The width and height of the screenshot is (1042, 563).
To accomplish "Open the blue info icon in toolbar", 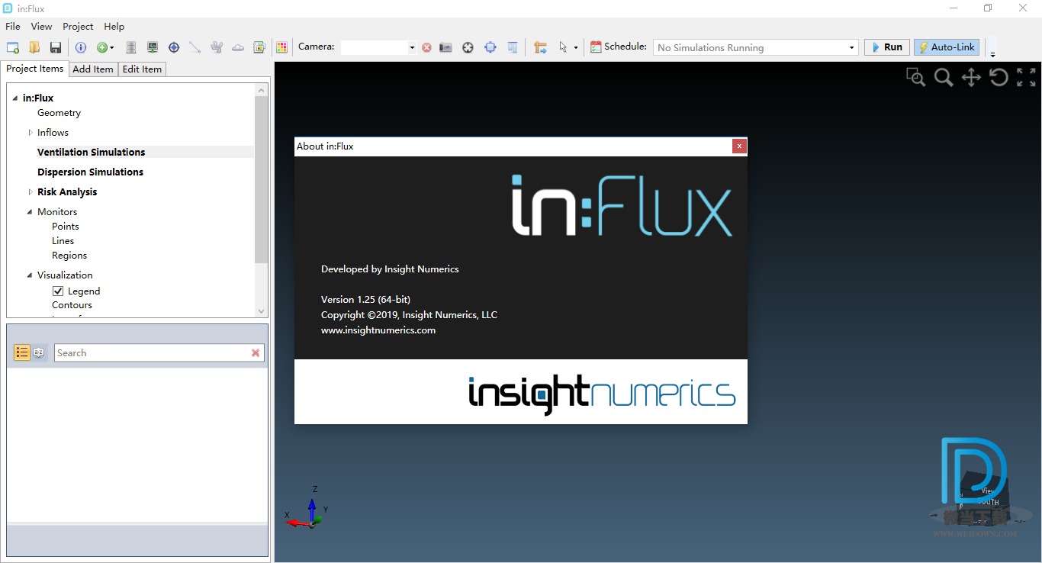I will [81, 47].
